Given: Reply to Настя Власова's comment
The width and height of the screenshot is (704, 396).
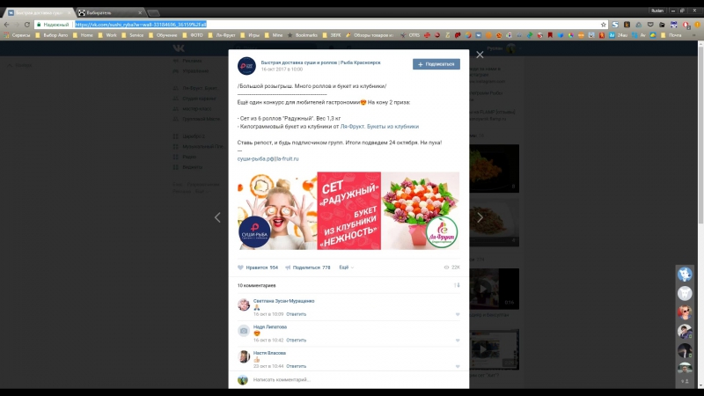Looking at the screenshot, I should 296,366.
